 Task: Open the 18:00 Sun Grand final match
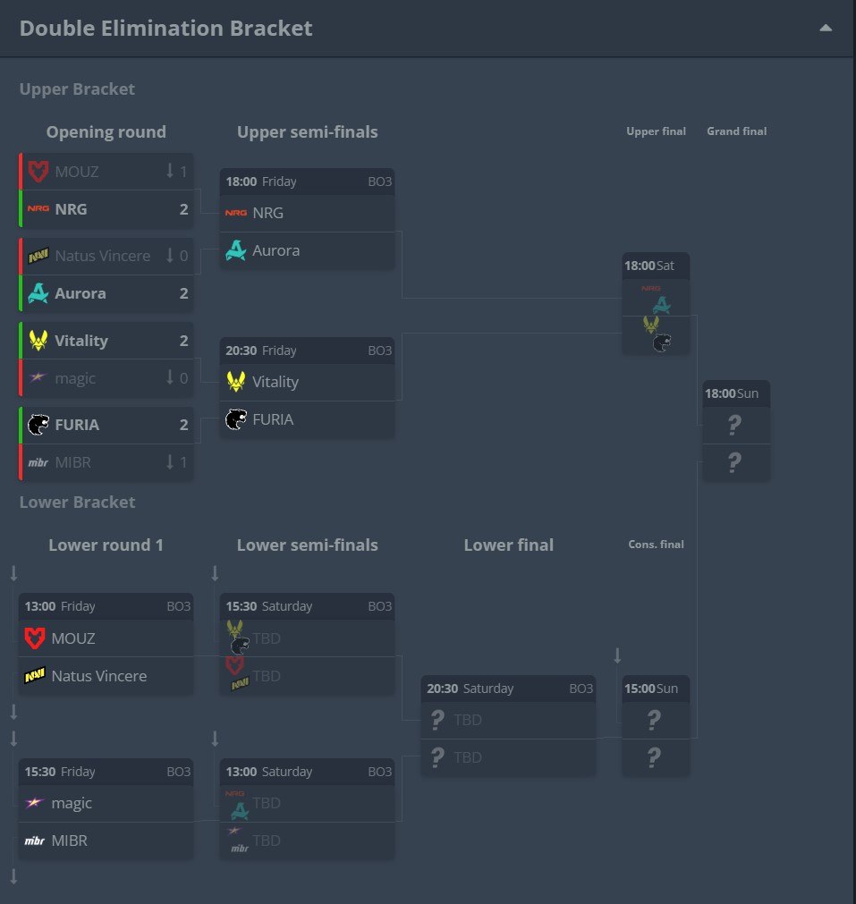pos(736,431)
